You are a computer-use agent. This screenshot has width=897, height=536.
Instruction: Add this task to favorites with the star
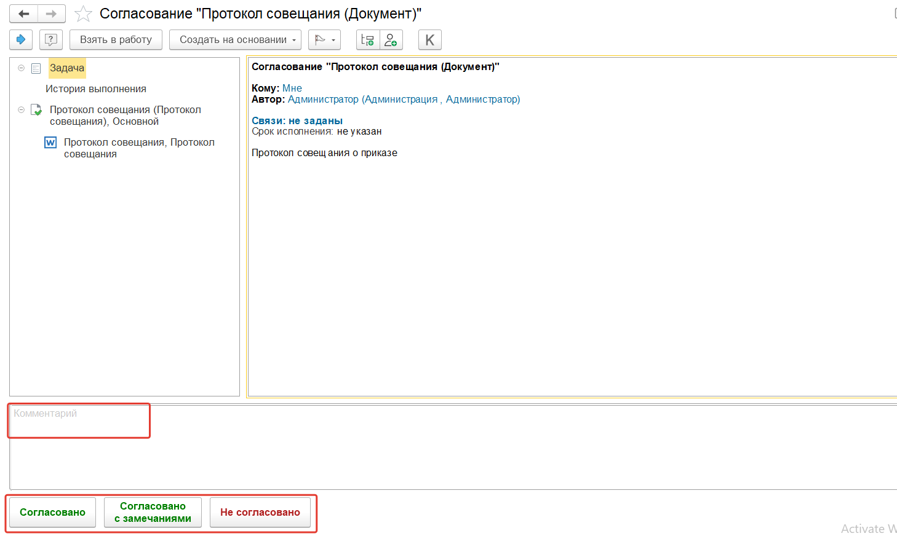[83, 14]
